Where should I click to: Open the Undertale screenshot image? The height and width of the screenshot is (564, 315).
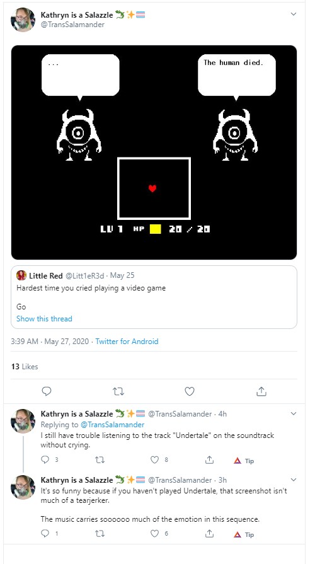pyautogui.click(x=154, y=152)
